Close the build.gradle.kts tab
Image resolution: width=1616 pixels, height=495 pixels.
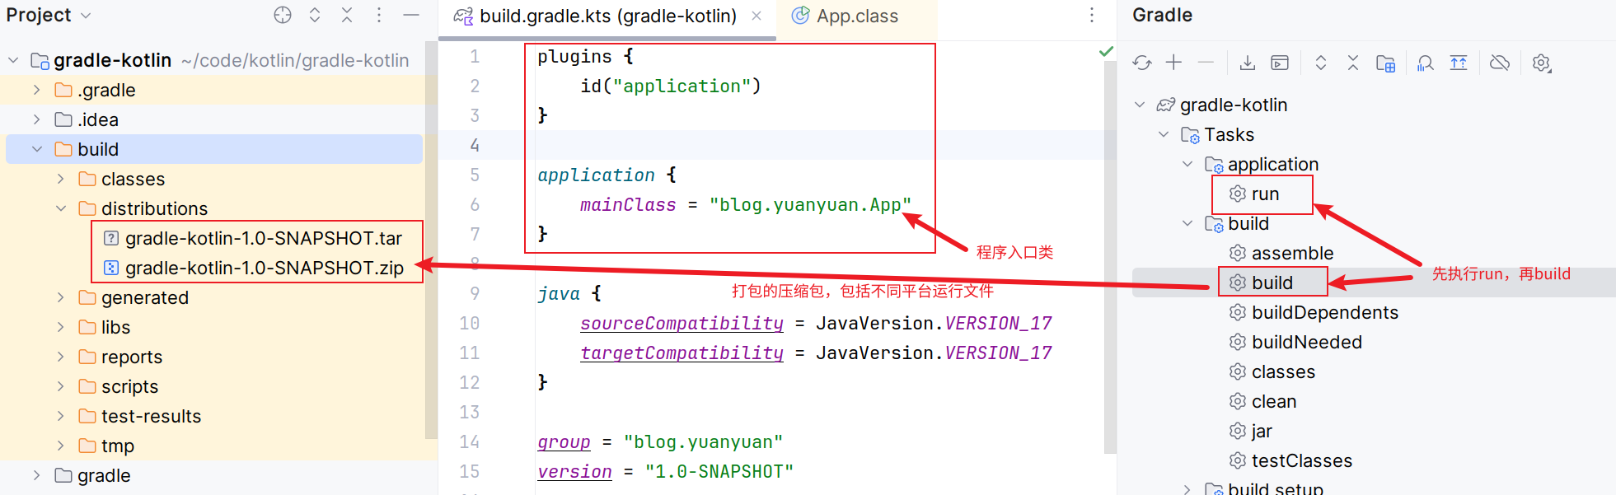(x=756, y=16)
